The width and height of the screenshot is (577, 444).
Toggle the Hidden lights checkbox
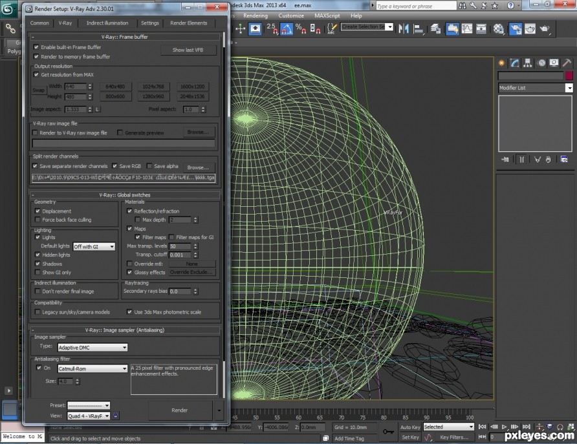click(x=38, y=255)
